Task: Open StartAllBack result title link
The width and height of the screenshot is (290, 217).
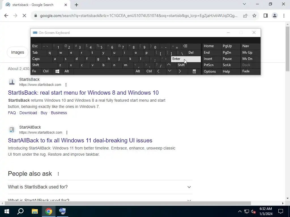Action: [x=80, y=140]
